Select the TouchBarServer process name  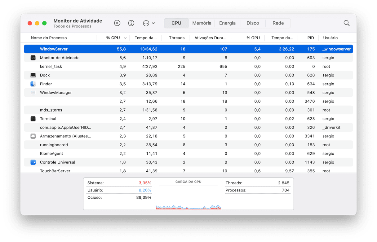(55, 171)
